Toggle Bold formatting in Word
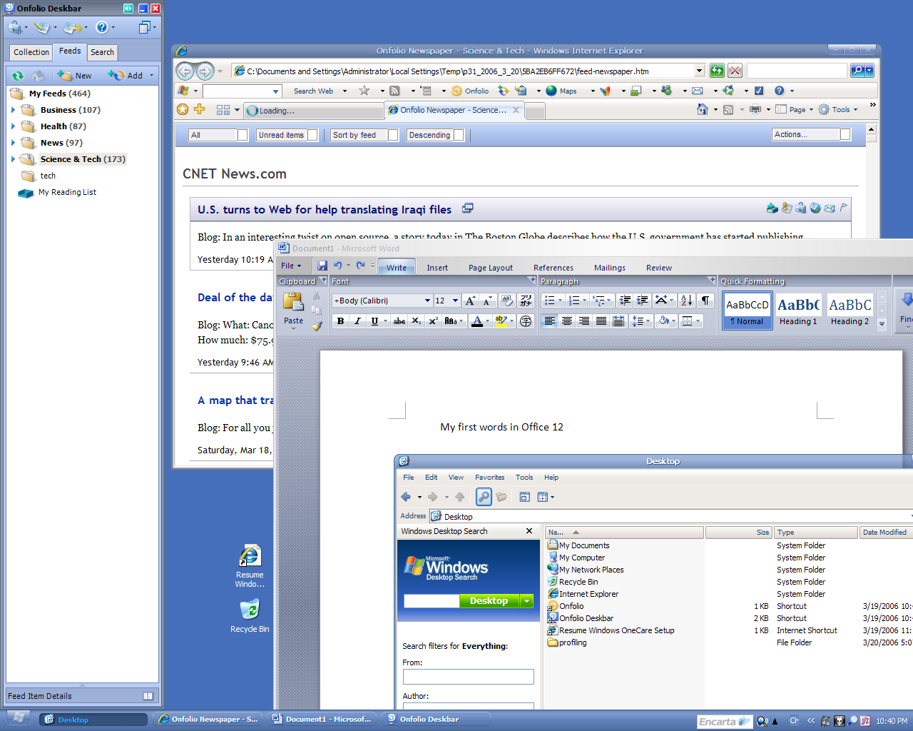Viewport: 913px width, 731px height. [340, 321]
